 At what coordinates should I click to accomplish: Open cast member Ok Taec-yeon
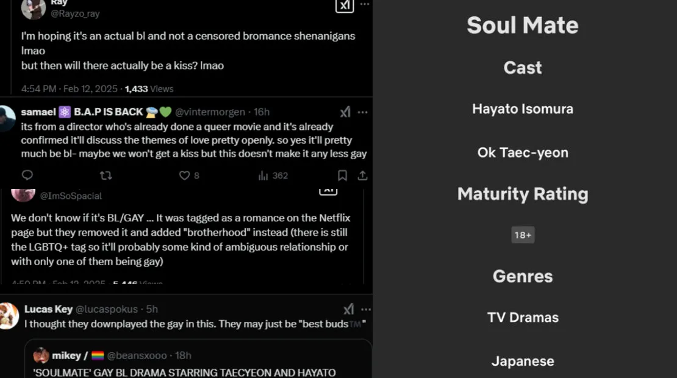coord(523,152)
